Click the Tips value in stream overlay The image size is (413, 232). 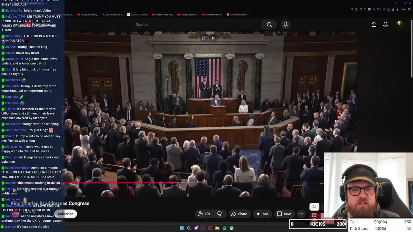click(380, 222)
